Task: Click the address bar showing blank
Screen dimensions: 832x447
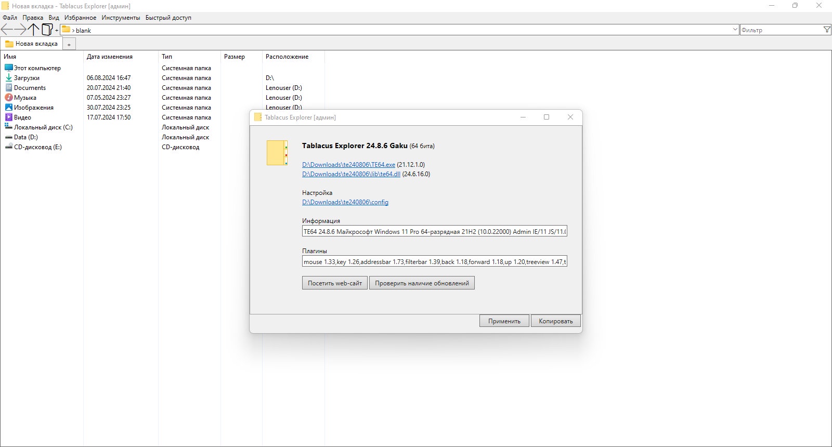Action: click(x=400, y=30)
